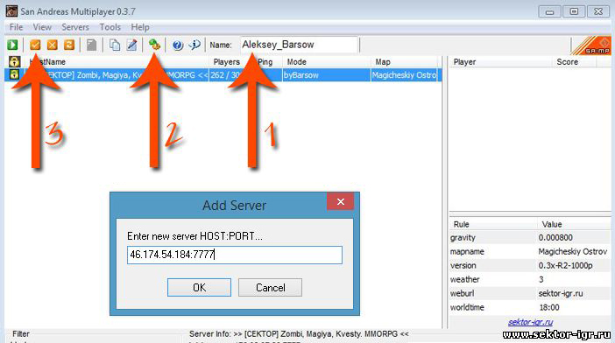
Task: Select the version rule row
Action: 530,265
